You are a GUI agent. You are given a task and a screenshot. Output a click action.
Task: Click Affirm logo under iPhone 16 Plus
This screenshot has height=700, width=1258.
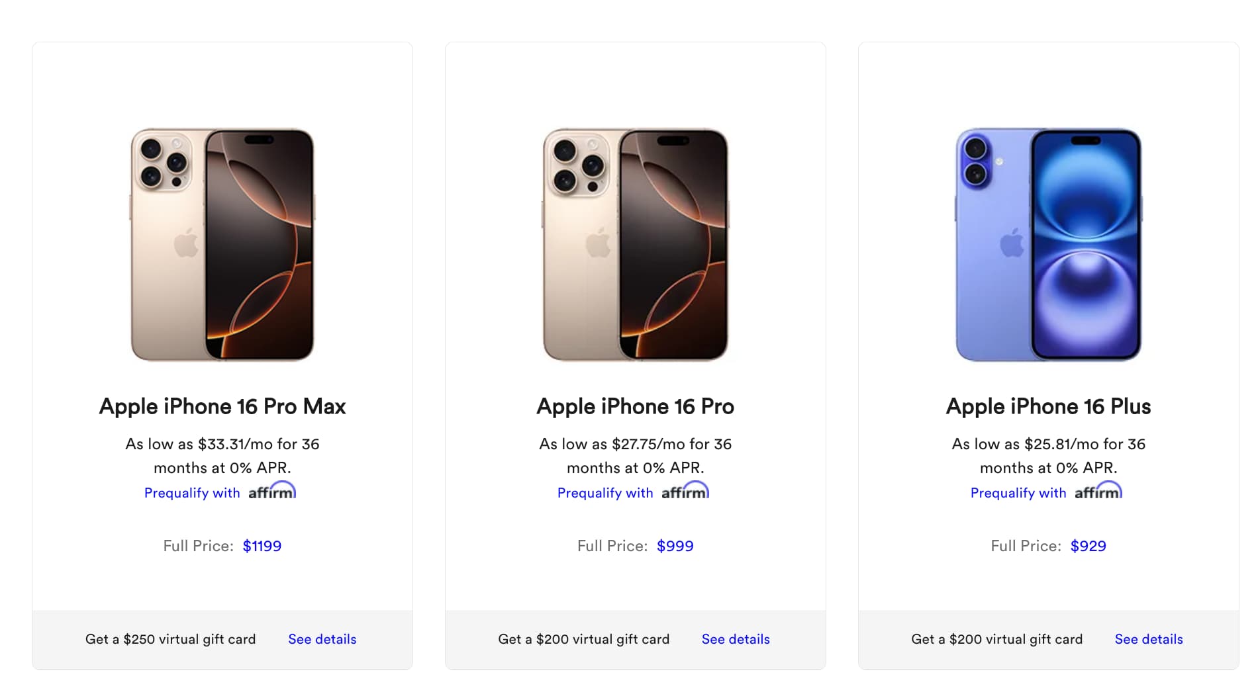coord(1098,492)
